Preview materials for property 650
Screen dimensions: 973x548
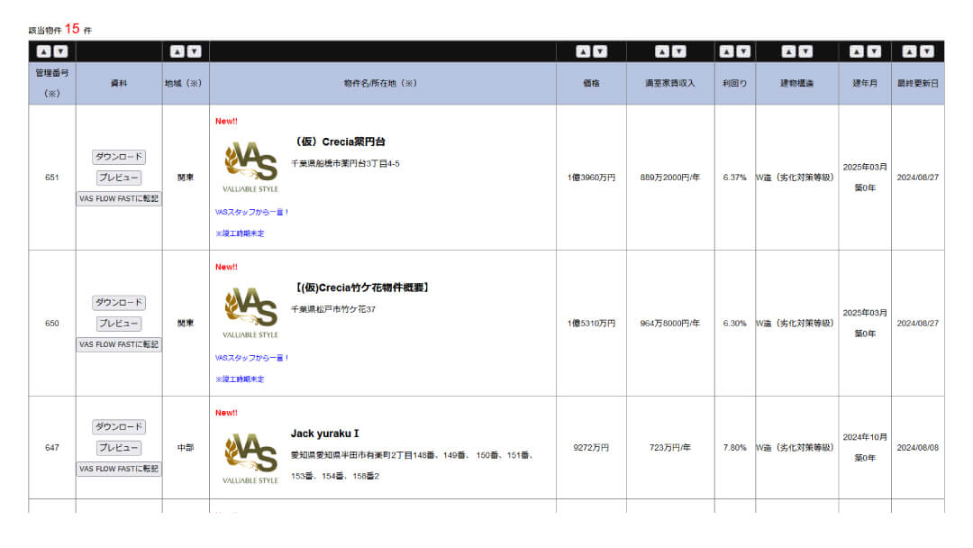click(x=119, y=324)
